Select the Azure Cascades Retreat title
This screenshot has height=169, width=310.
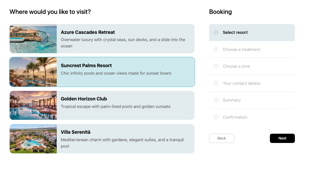88,32
